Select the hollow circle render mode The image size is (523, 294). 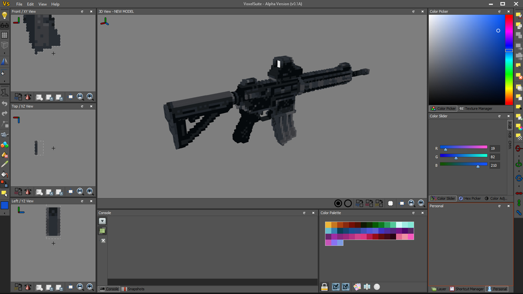click(x=348, y=203)
